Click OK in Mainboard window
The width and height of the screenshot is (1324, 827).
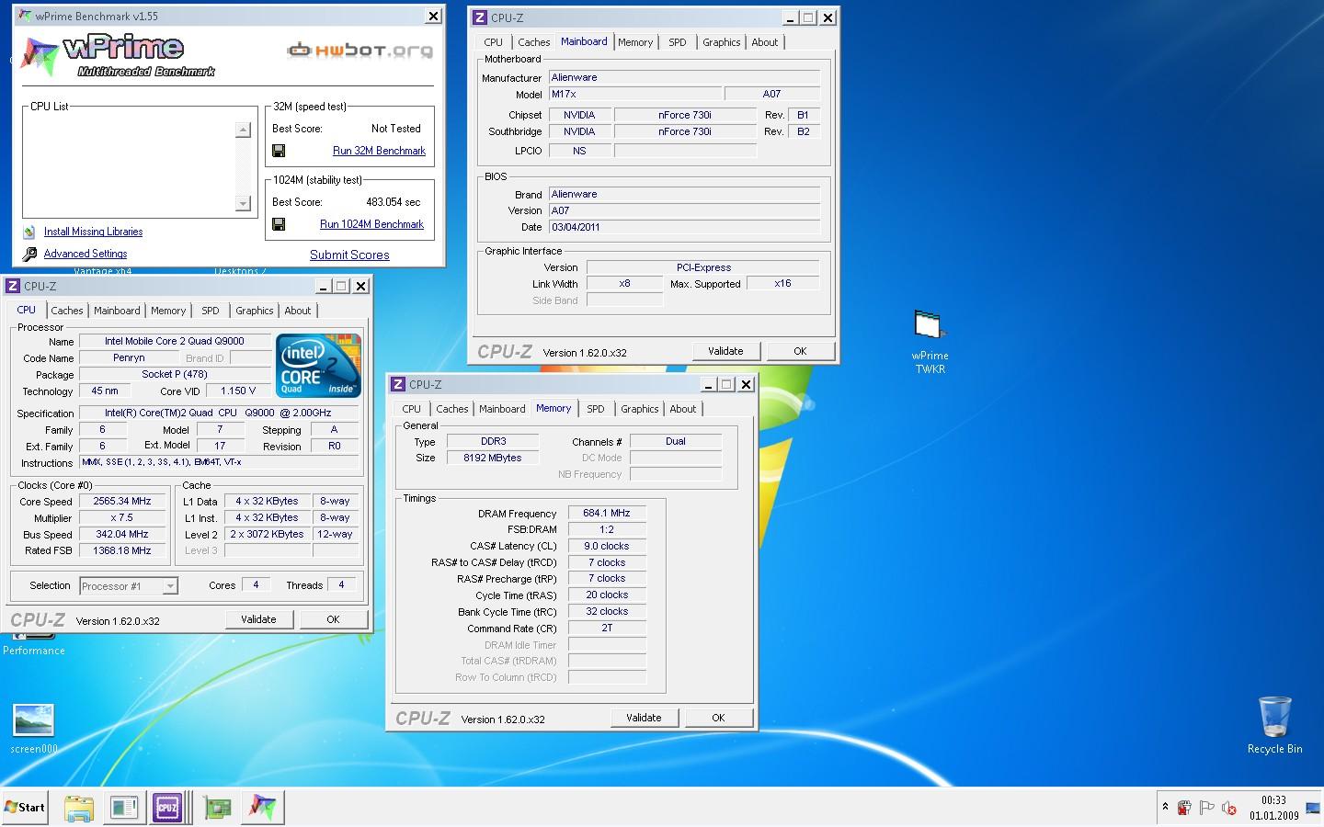[x=800, y=351]
